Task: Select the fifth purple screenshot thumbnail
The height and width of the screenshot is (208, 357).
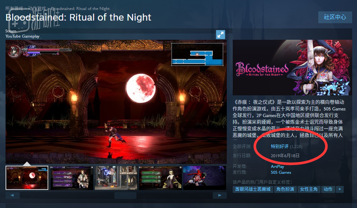Action: pyautogui.click(x=205, y=178)
